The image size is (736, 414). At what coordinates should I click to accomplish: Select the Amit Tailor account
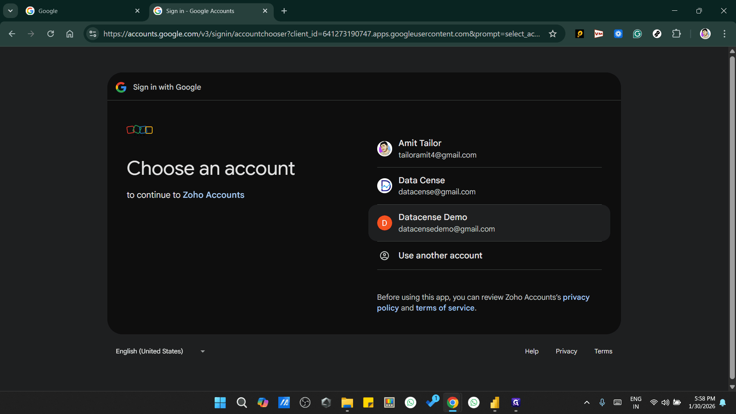point(489,149)
